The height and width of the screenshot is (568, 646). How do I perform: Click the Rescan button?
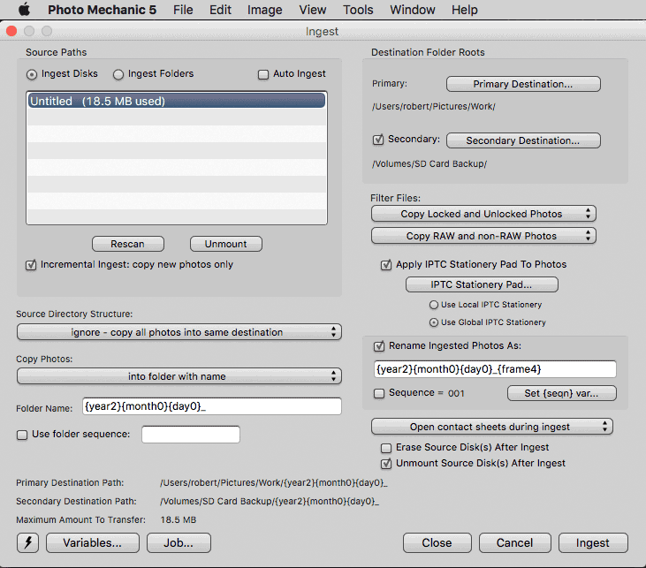[x=128, y=244]
